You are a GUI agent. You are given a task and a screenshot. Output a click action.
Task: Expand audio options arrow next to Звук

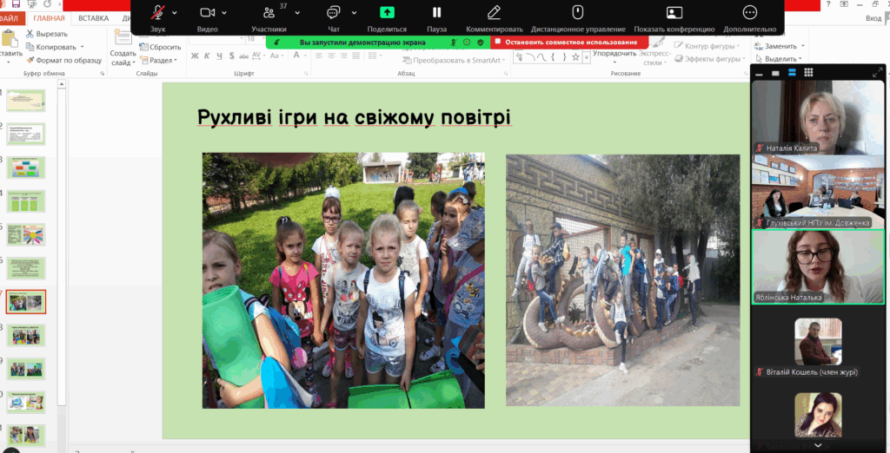pos(175,12)
